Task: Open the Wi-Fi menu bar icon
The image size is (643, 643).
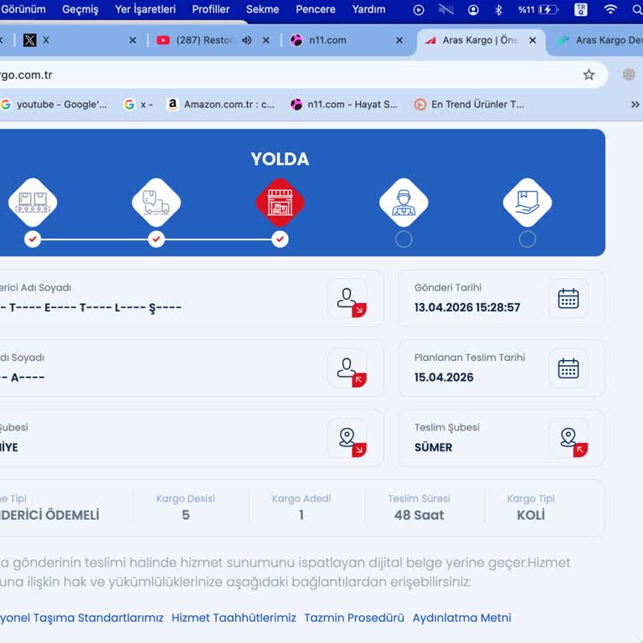Action: pyautogui.click(x=610, y=9)
